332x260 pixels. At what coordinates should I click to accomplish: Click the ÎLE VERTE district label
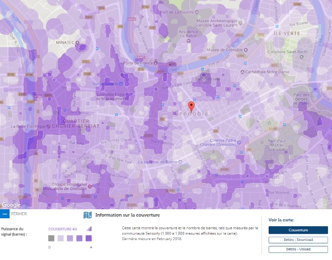click(x=287, y=34)
